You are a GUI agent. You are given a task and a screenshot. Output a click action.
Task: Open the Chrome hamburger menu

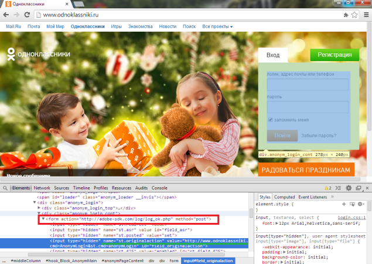click(x=366, y=15)
